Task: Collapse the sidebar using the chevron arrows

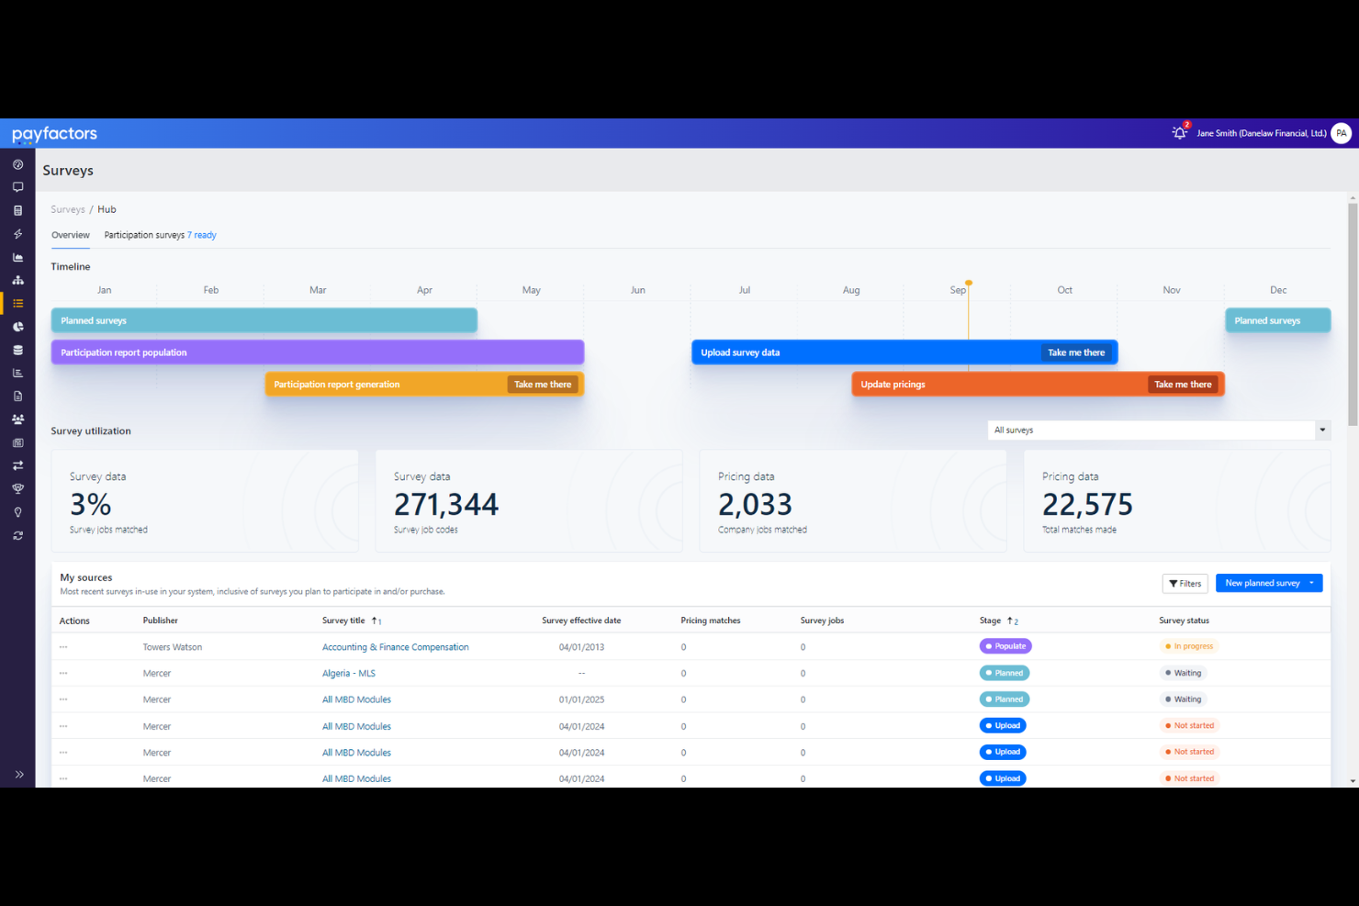Action: point(18,774)
